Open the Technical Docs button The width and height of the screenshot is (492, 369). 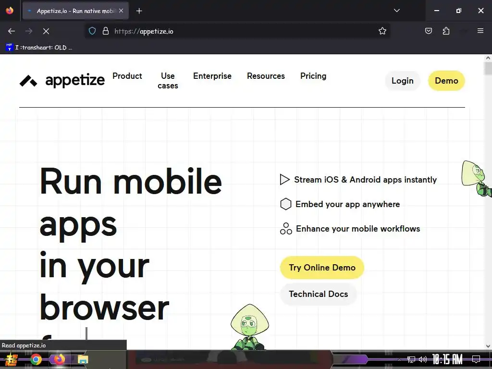point(319,294)
